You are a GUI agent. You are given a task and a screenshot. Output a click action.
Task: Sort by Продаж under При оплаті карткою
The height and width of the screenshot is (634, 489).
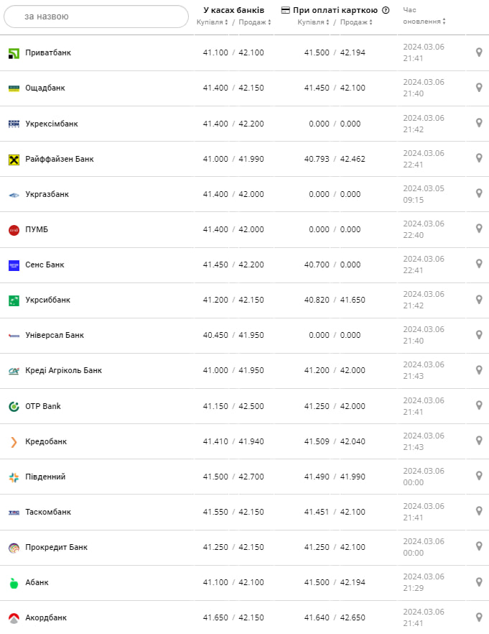(356, 22)
